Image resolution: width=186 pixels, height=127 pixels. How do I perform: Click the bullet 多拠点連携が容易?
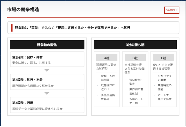point(108,97)
